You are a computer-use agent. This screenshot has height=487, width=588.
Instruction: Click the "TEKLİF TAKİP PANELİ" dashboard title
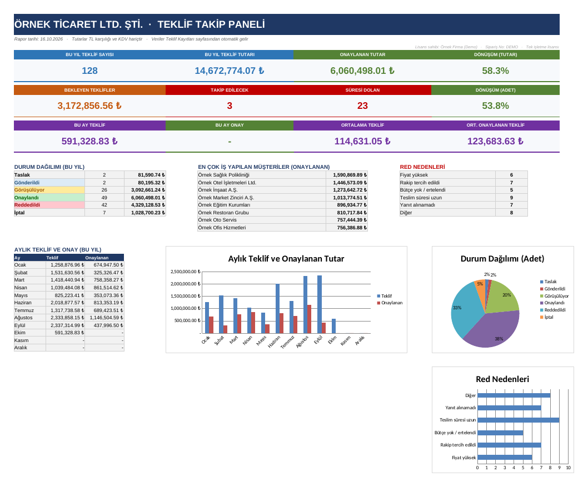(211, 24)
